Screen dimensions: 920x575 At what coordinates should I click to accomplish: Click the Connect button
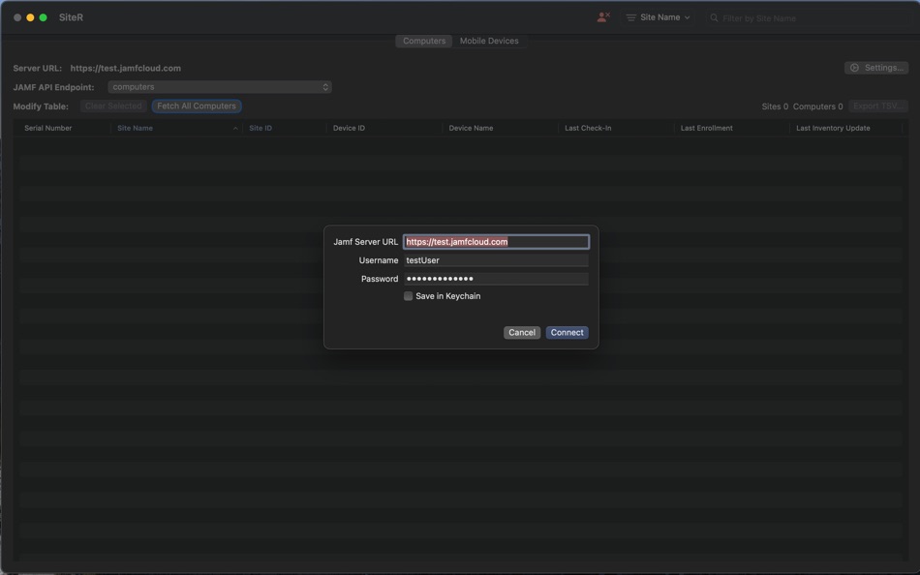(x=567, y=333)
